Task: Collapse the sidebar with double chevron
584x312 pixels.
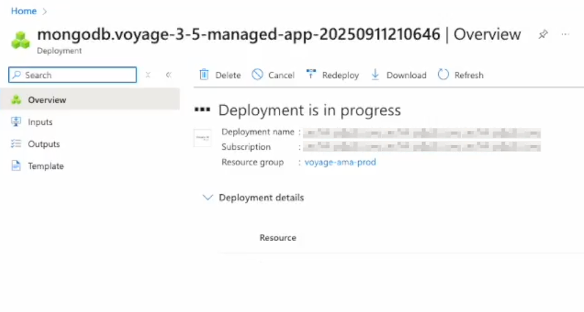Action: click(169, 75)
